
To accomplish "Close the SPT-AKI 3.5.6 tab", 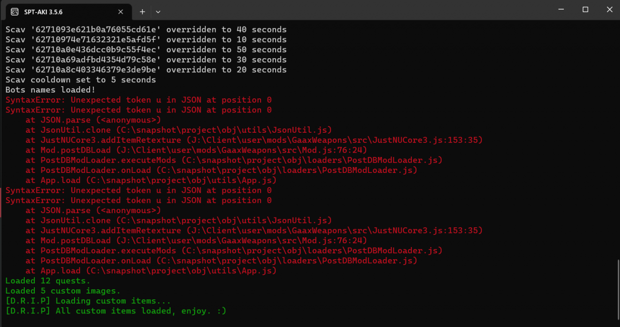I will tap(122, 12).
